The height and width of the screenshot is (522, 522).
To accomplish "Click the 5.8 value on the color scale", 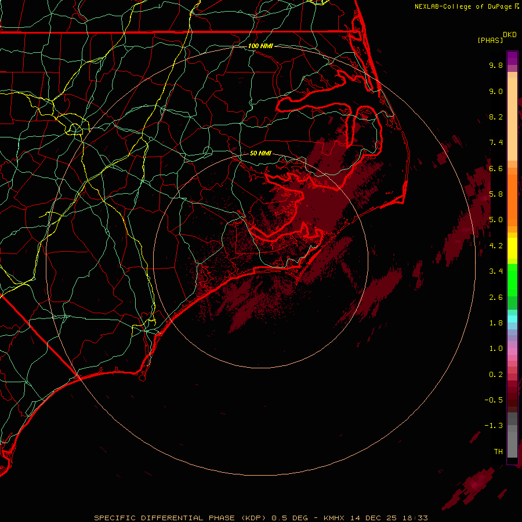I will 496,194.
